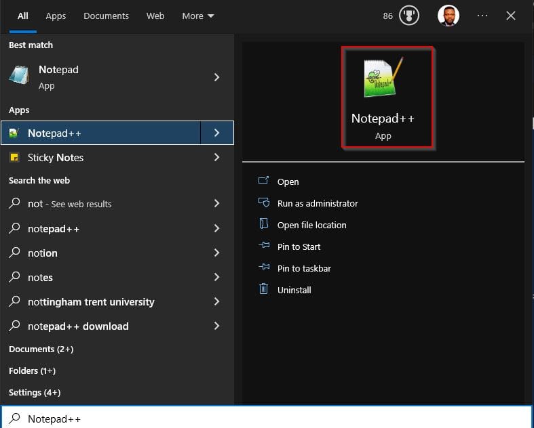Open the More filter dropdown
The height and width of the screenshot is (428, 534).
point(198,16)
